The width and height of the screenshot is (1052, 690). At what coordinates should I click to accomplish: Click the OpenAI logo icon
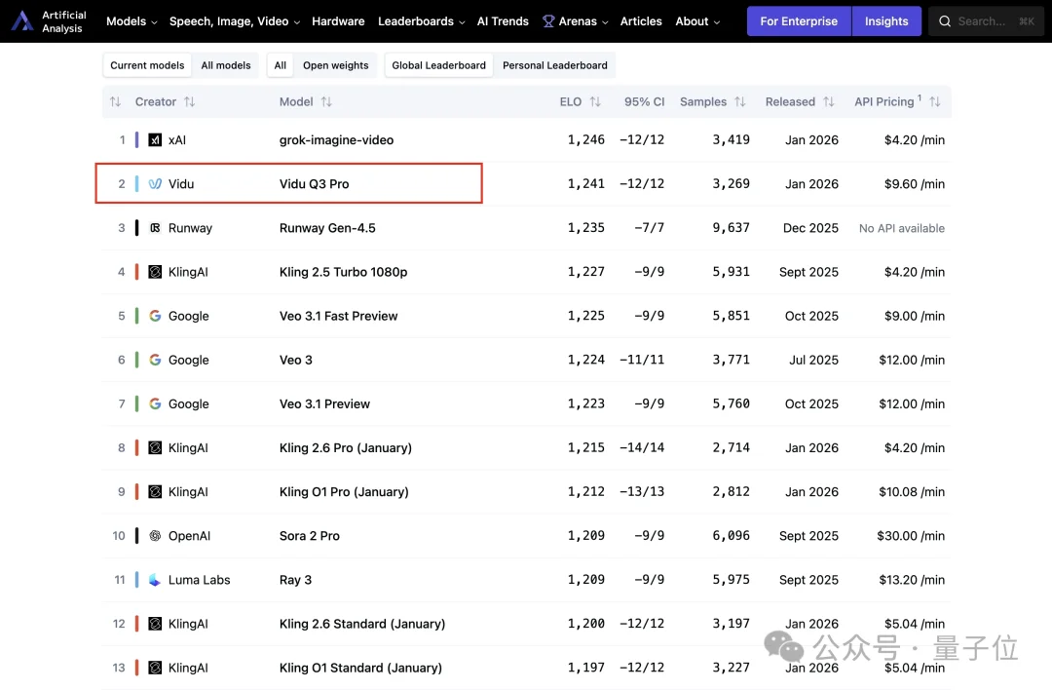coord(155,536)
